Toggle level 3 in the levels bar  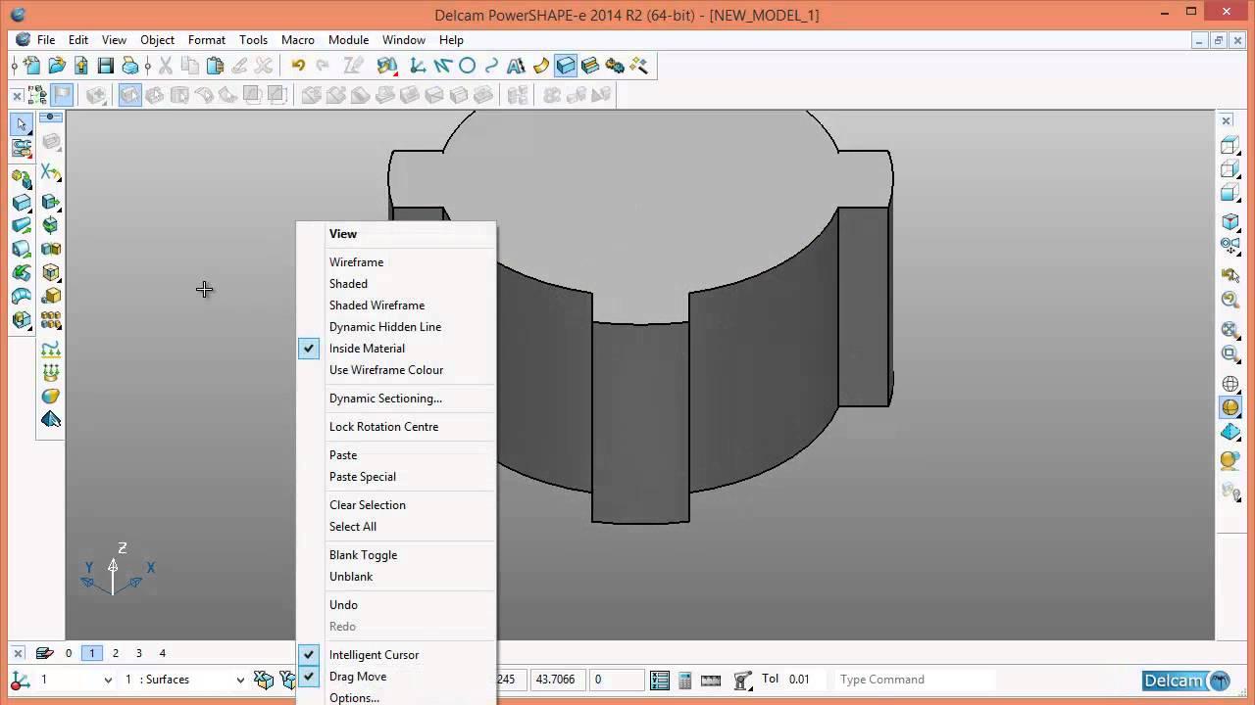(139, 653)
